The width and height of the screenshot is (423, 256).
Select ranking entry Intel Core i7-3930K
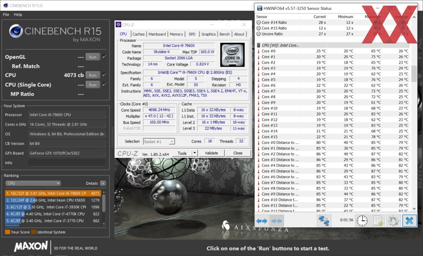[x=53, y=207]
